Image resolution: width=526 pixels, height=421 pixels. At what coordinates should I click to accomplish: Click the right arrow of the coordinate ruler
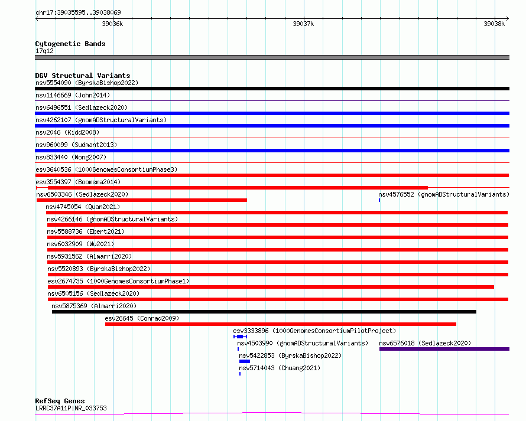point(508,19)
